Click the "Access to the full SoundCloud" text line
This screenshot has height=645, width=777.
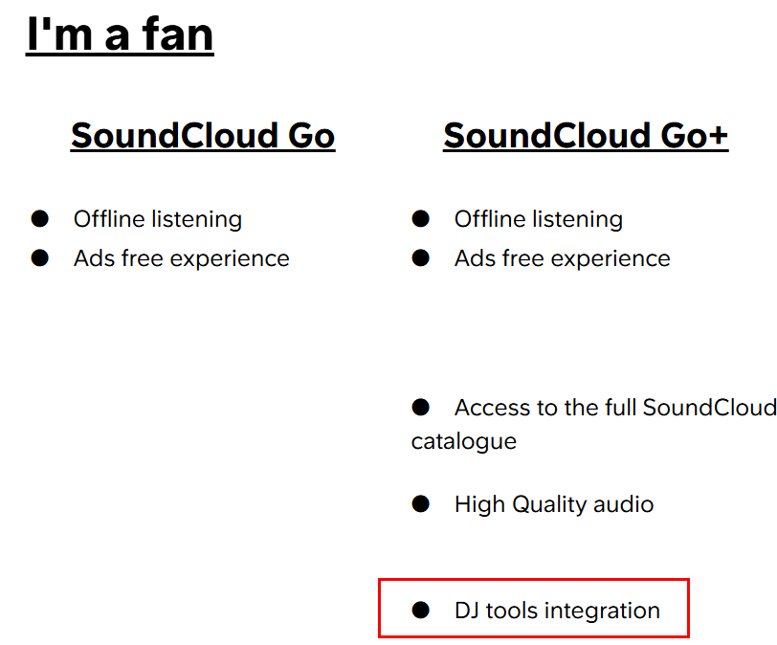(614, 408)
